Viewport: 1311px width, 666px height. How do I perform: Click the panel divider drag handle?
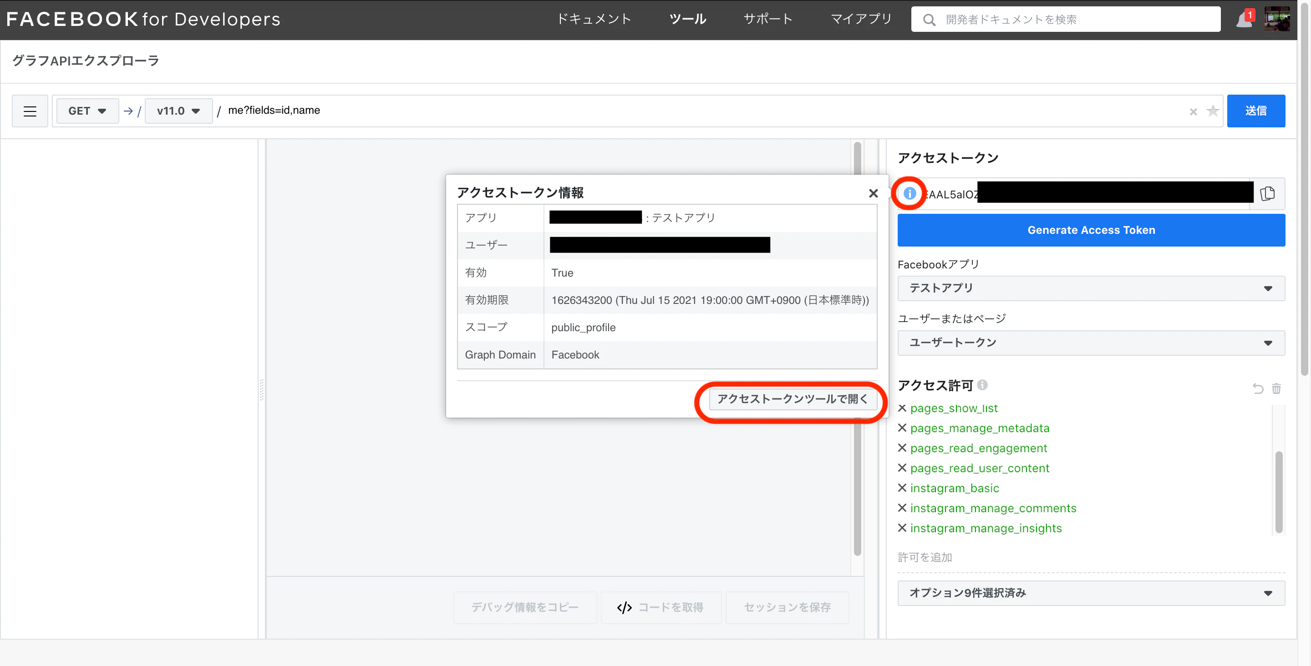(x=262, y=389)
